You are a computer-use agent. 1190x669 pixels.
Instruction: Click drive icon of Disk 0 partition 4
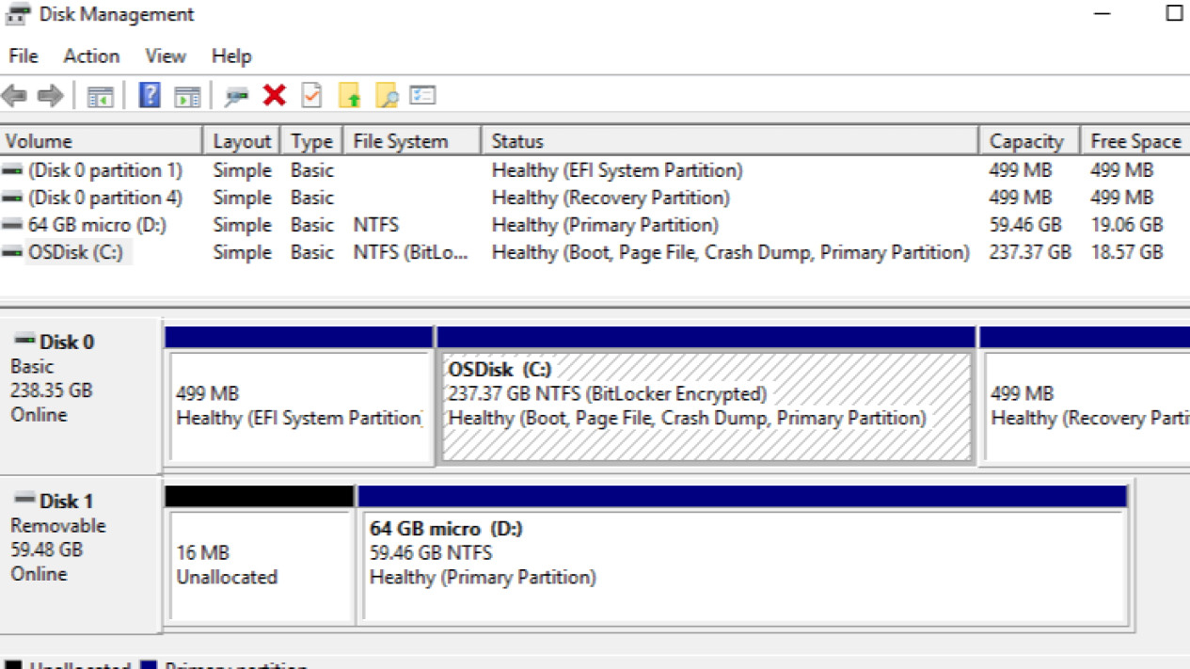[13, 198]
